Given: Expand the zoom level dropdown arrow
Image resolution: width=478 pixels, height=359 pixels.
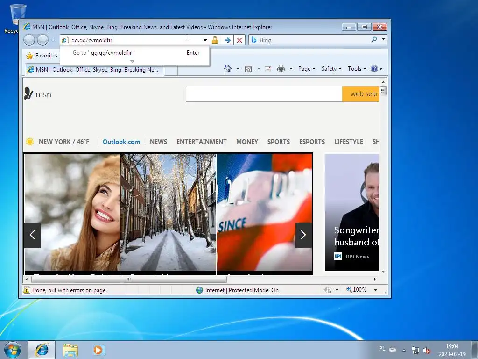Looking at the screenshot, I should [x=376, y=290].
